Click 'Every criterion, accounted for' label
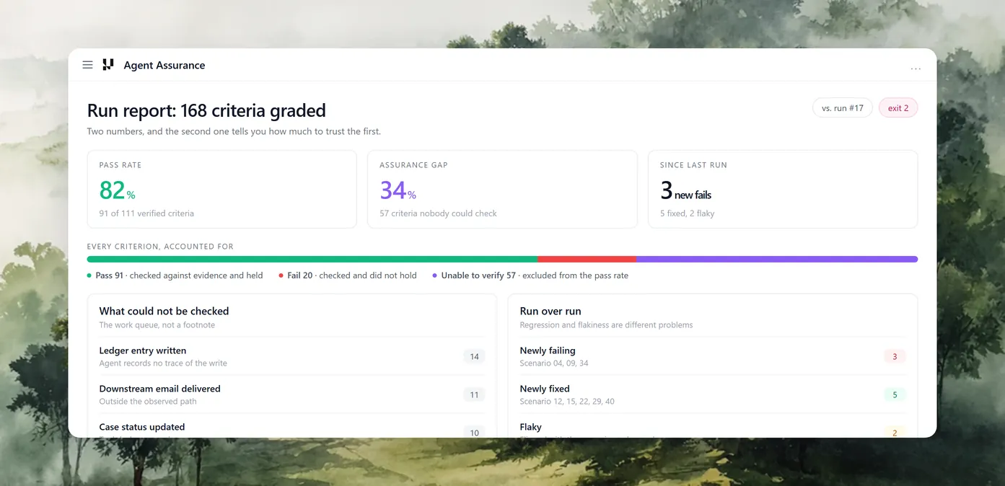The image size is (1005, 486). 160,247
